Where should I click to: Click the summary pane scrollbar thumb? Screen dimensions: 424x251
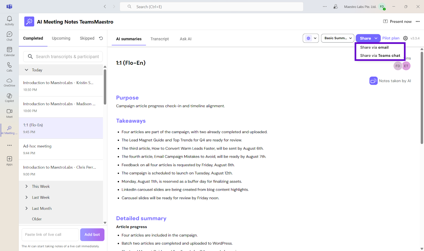pos(422,98)
